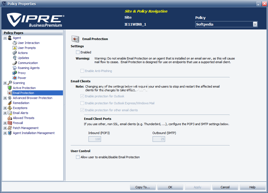This screenshot has height=193, width=268.
Task: Select Allowed Threats in the tree
Action: 24,118
